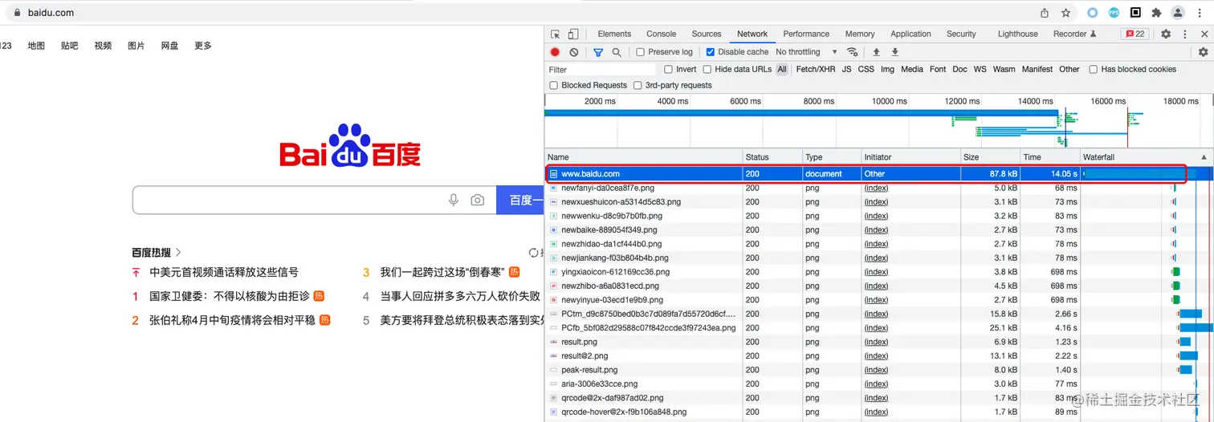Click the 22 errors badge

[1136, 34]
